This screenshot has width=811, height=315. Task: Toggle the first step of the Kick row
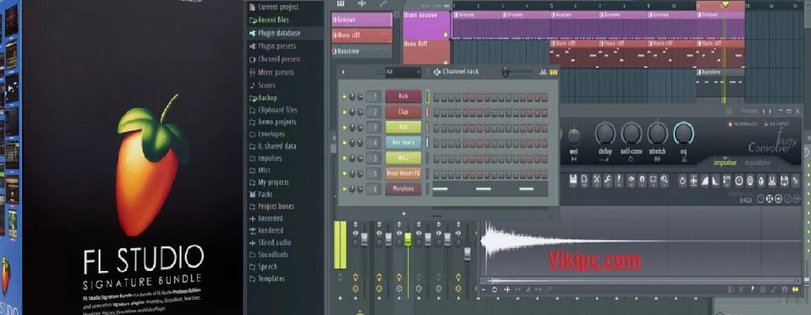(436, 96)
